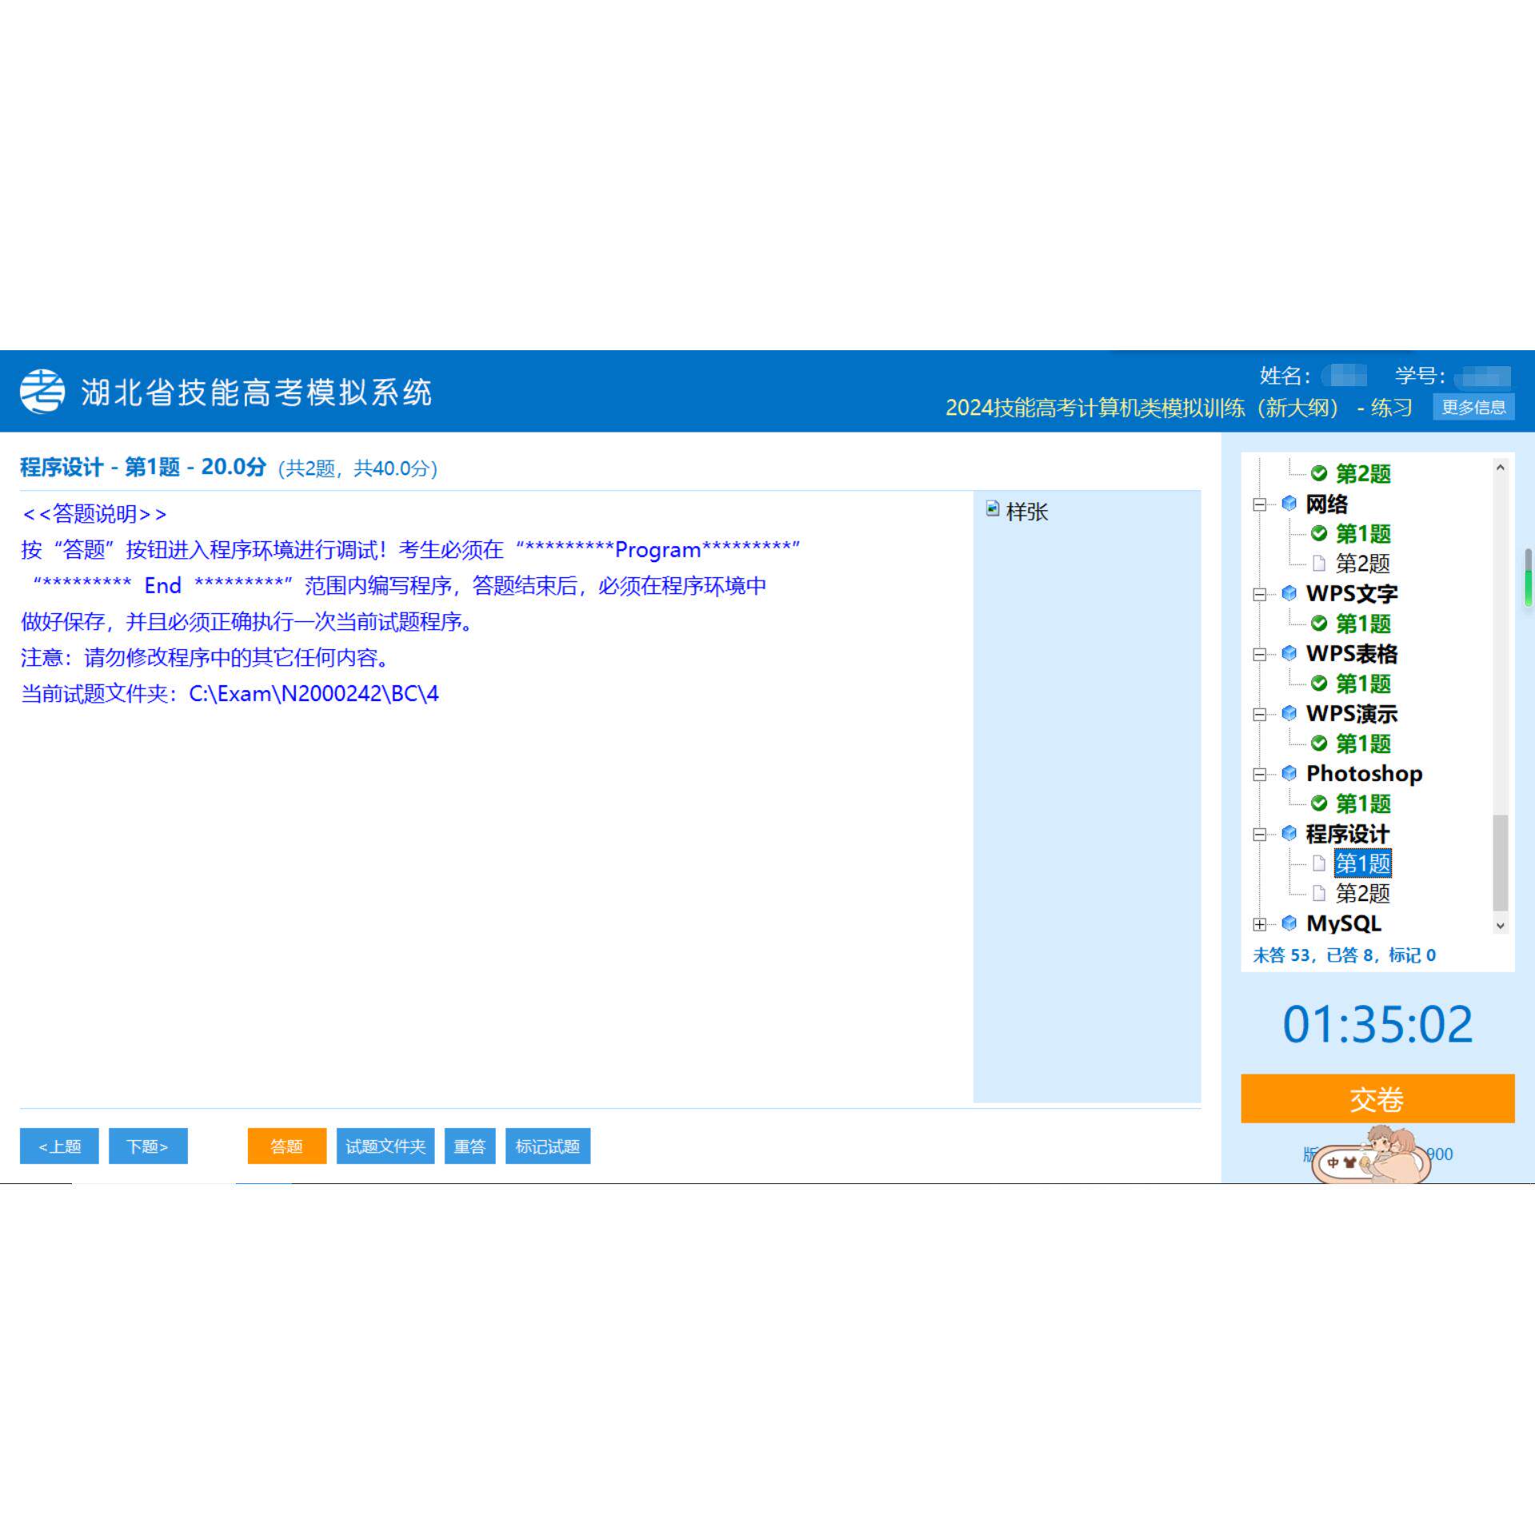Select the WPS表格 category in tree

click(x=1351, y=653)
